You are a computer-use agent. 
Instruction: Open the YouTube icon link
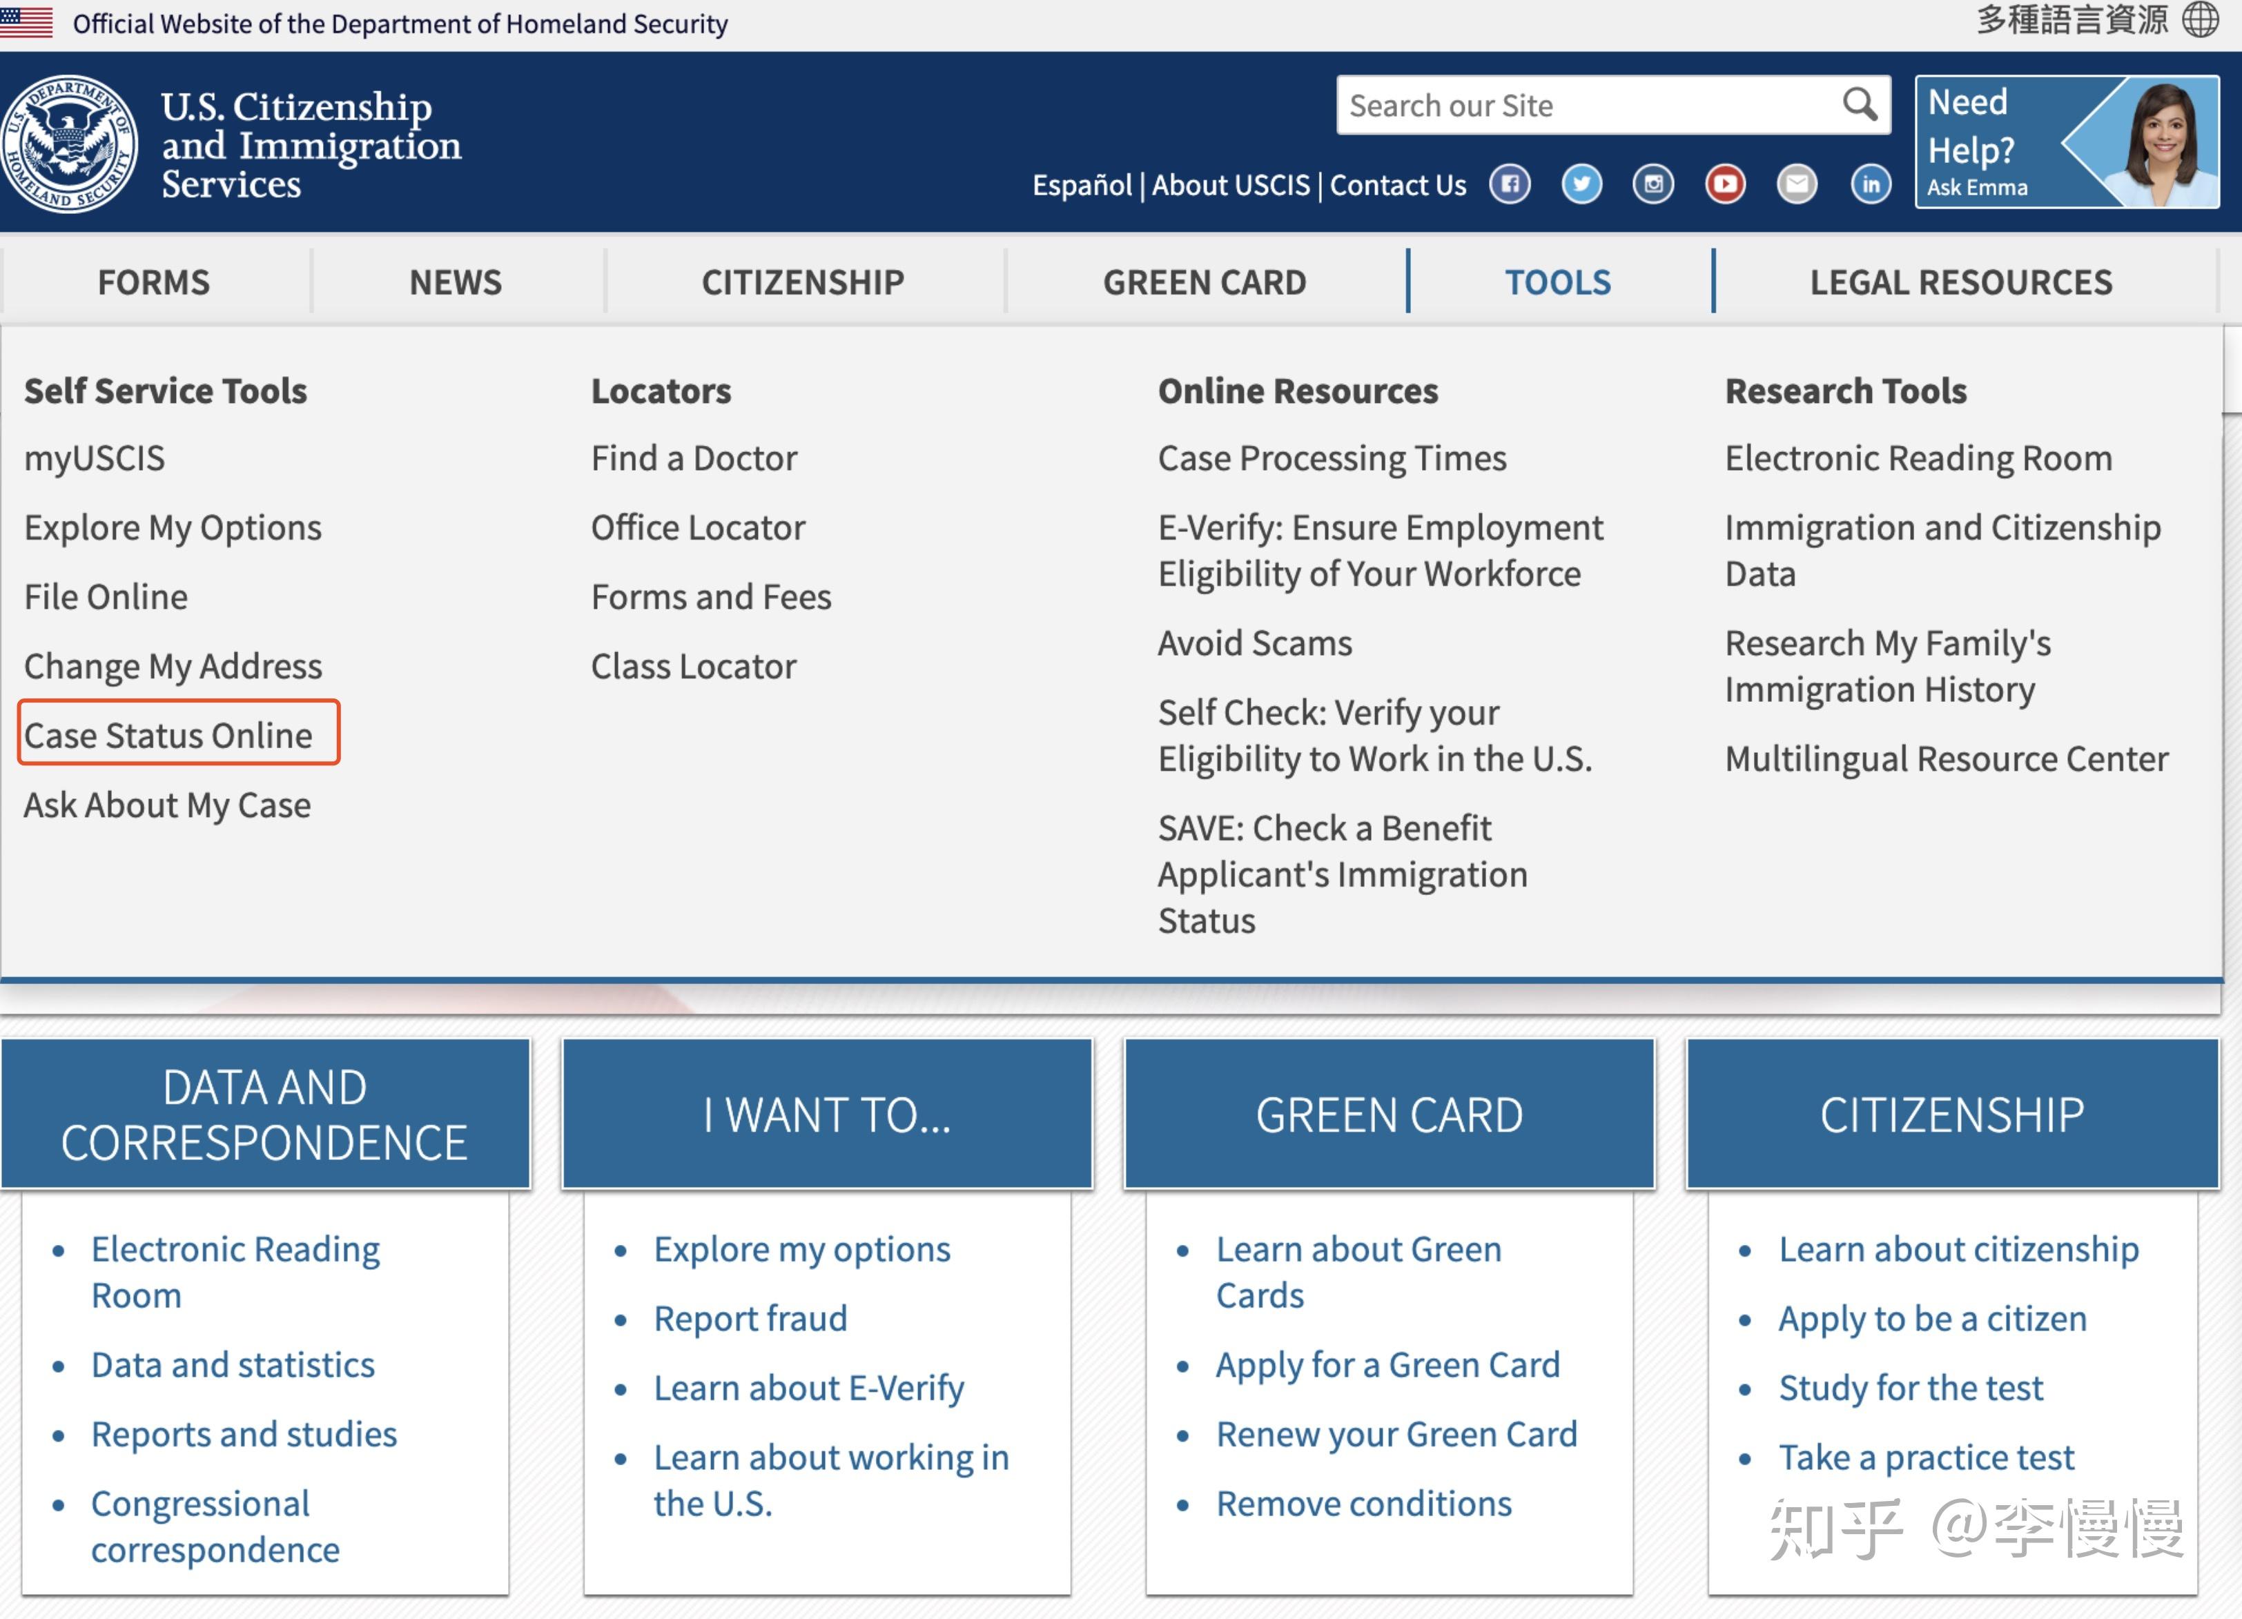[1725, 185]
